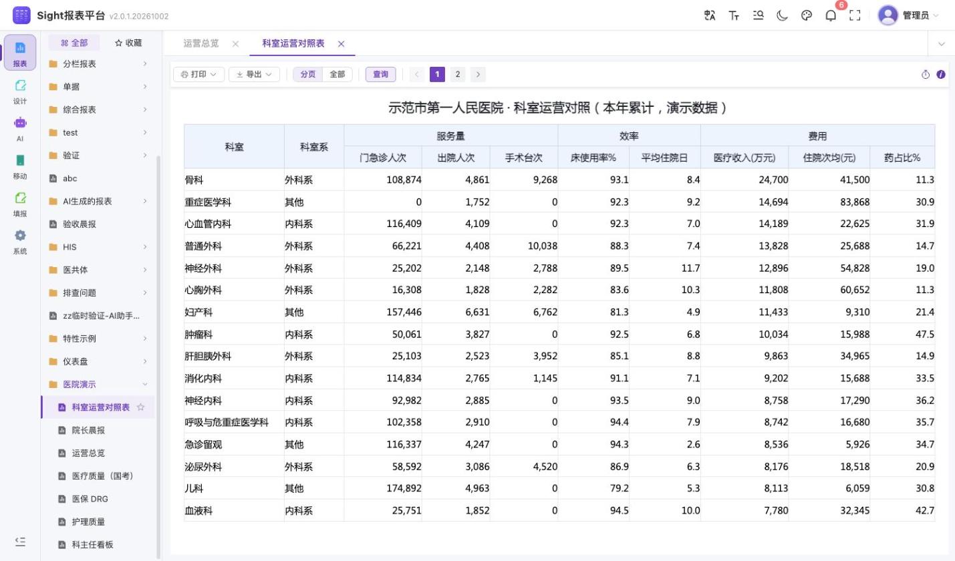Open the 填报 module in left rail
Viewport: 955px width, 561px height.
pos(20,204)
